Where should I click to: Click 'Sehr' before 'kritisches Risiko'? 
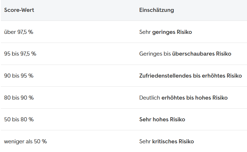pos(145,142)
